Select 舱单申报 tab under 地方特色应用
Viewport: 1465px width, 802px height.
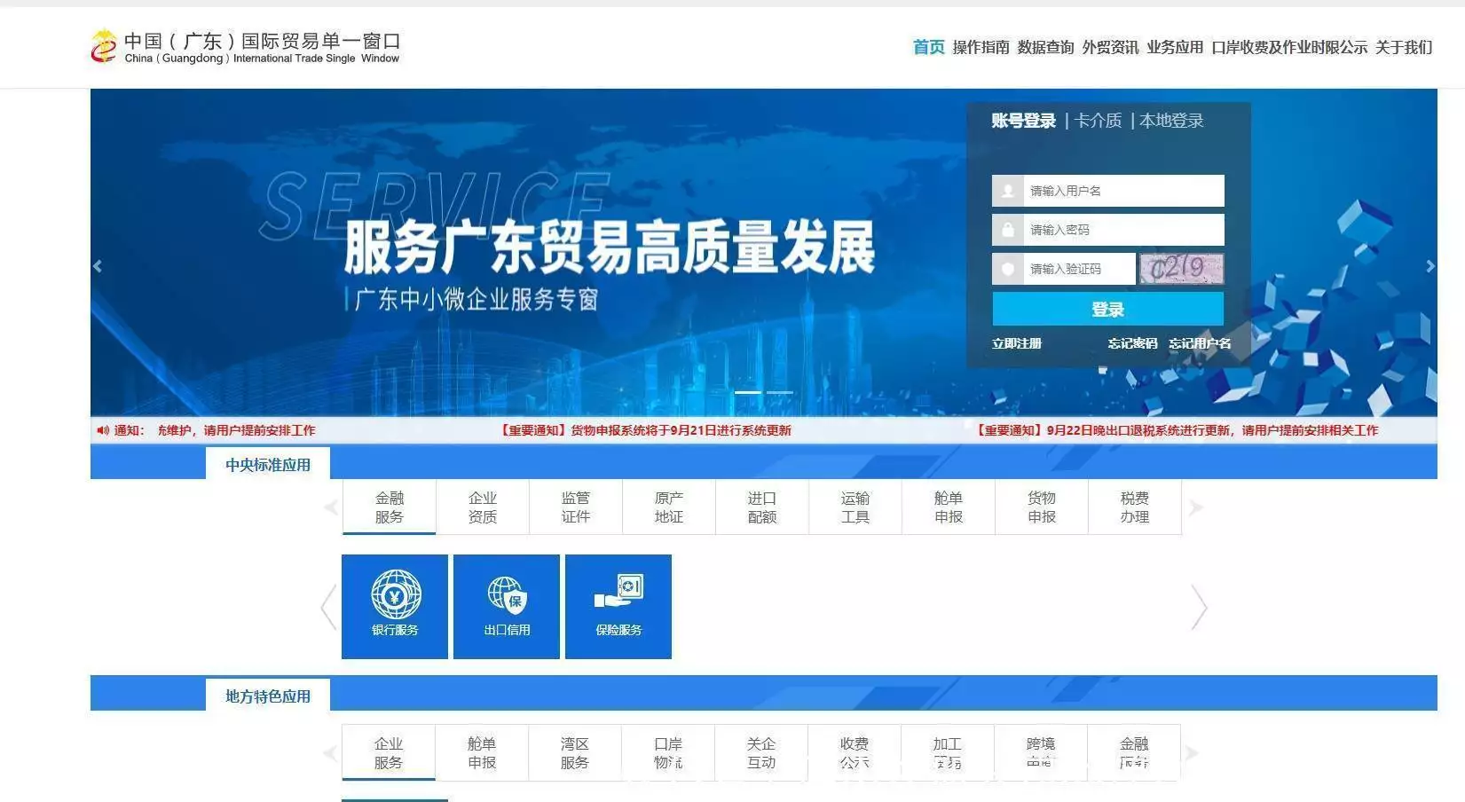click(482, 753)
